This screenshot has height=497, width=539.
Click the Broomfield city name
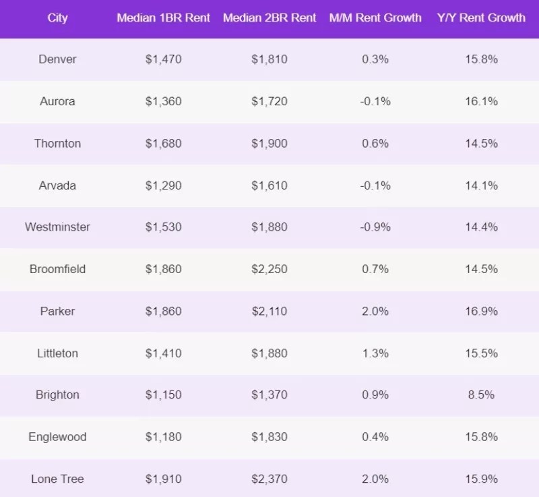point(58,269)
